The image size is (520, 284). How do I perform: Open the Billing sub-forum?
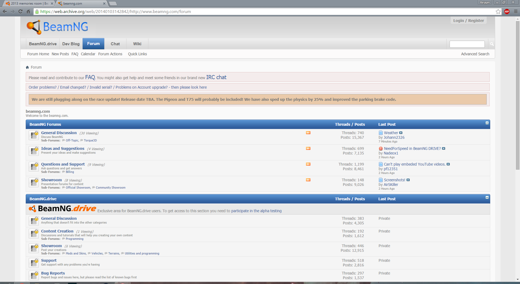pos(70,172)
